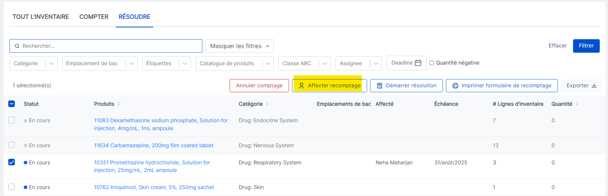Check the Carbamazepine row checkbox
608x196 pixels.
tap(12, 145)
